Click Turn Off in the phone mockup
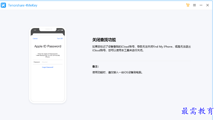Screen dimensions: 216x120 pyautogui.click(x=60, y=39)
